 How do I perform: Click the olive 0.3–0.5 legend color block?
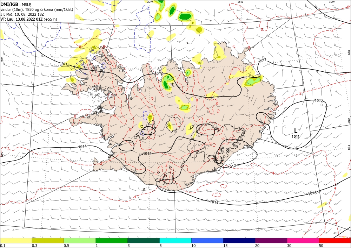[48, 240]
